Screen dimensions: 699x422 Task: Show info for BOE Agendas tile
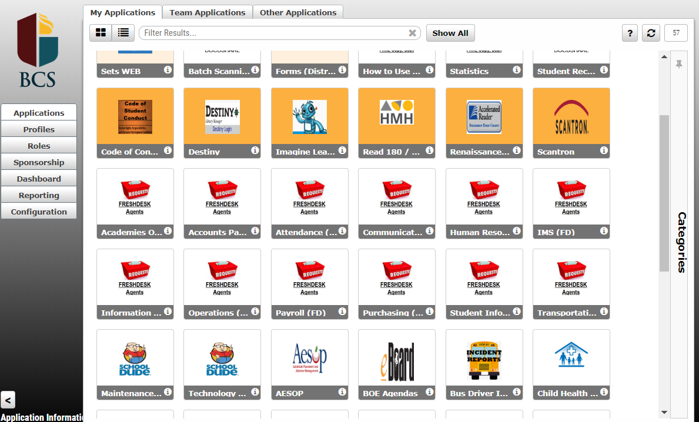click(x=429, y=391)
